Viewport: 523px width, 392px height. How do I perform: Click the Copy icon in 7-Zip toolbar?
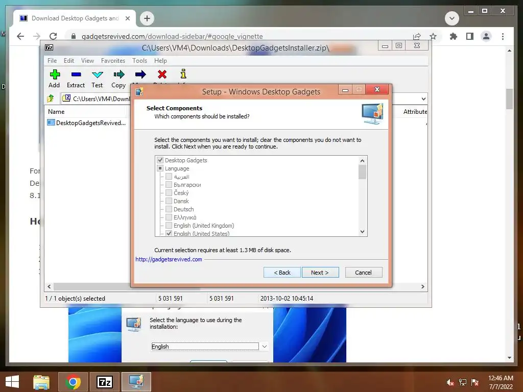point(118,75)
